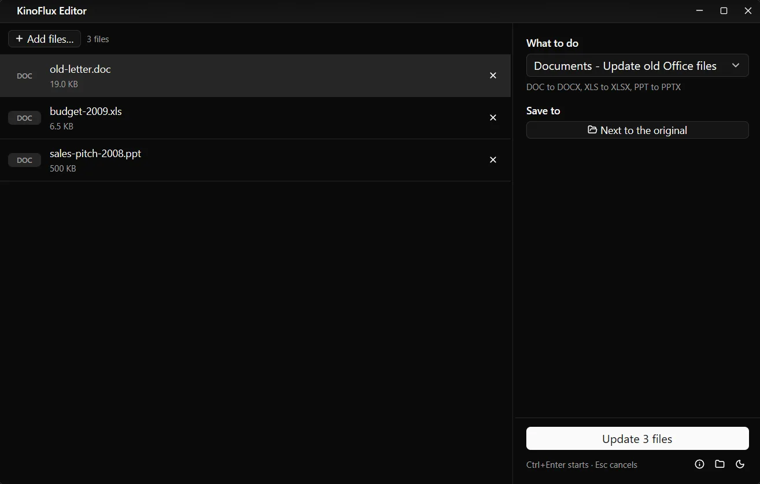Screen dimensions: 760x484
Task: Toggle the dark mode moon icon
Action: tap(740, 464)
